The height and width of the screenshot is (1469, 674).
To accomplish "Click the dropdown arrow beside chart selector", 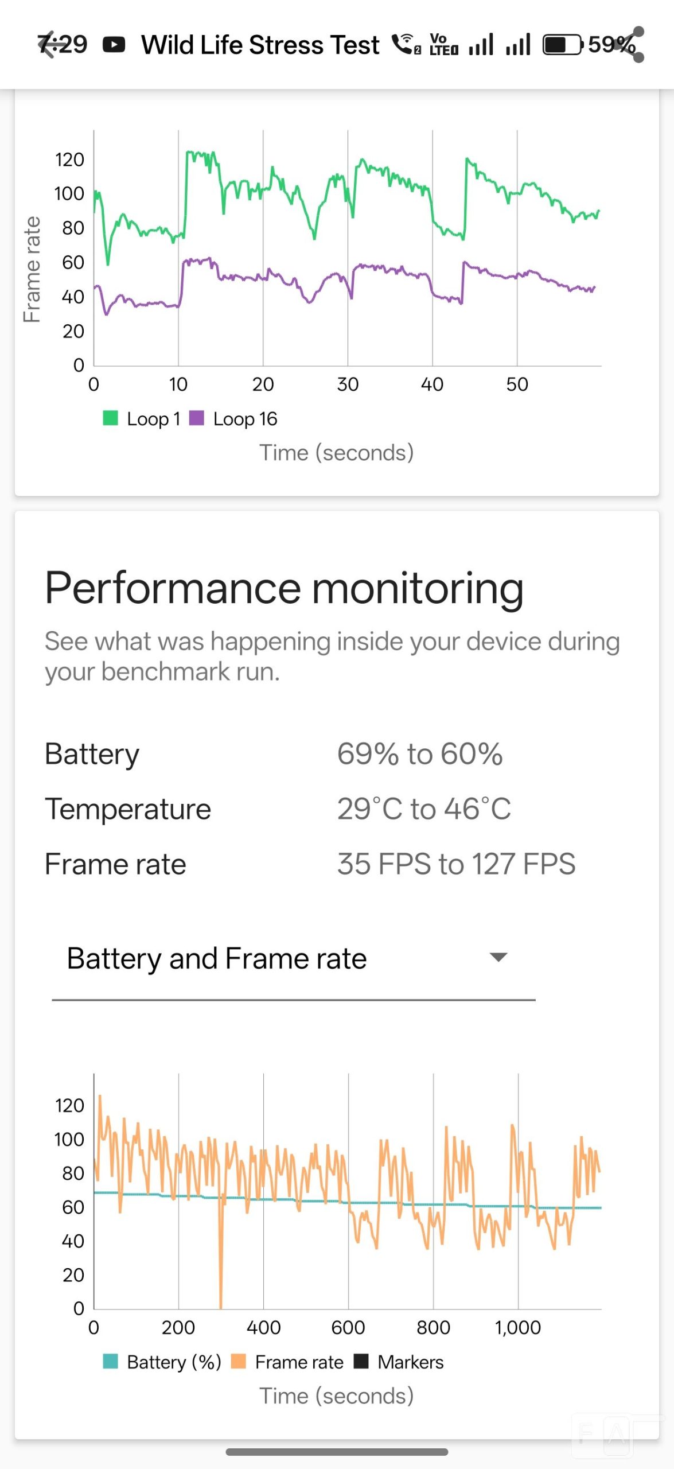I will [498, 957].
